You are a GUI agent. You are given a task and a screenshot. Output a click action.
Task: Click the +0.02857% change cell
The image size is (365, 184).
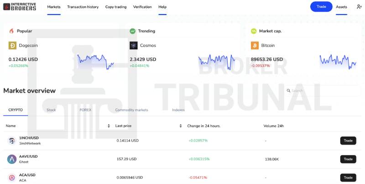(x=198, y=141)
